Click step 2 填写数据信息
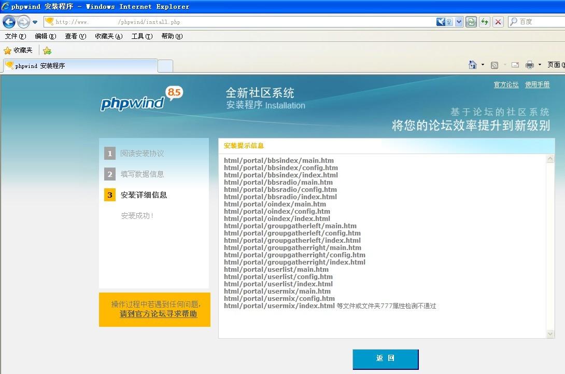Image resolution: width=565 pixels, height=374 pixels. pyautogui.click(x=134, y=174)
